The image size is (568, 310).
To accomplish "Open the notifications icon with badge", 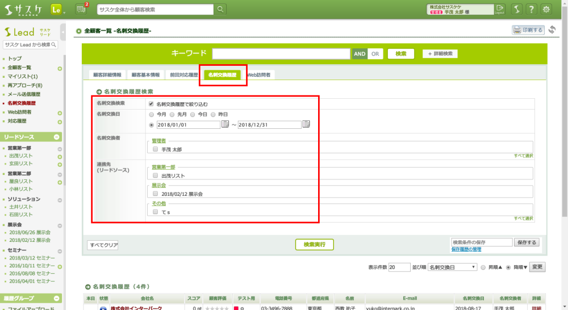I will click(x=81, y=9).
